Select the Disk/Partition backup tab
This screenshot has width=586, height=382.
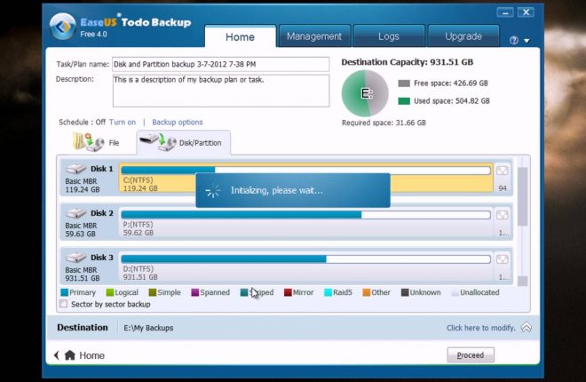pos(183,142)
